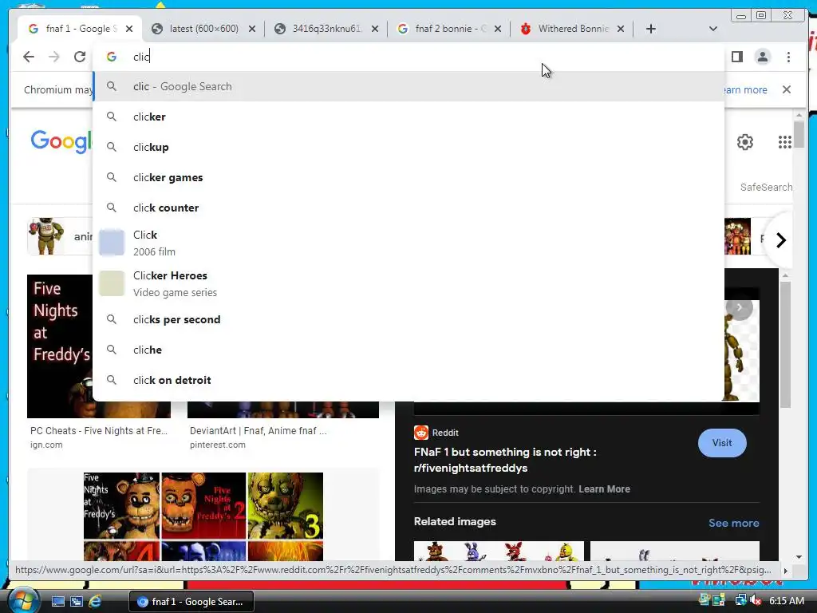The image size is (817, 613).
Task: Click the network tray icon
Action: pos(740,600)
